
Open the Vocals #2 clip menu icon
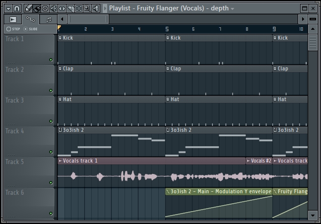coord(249,161)
